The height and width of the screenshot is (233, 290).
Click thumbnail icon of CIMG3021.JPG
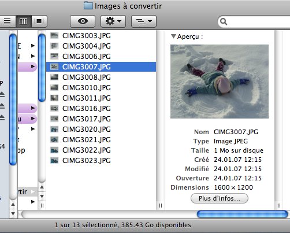click(x=54, y=140)
